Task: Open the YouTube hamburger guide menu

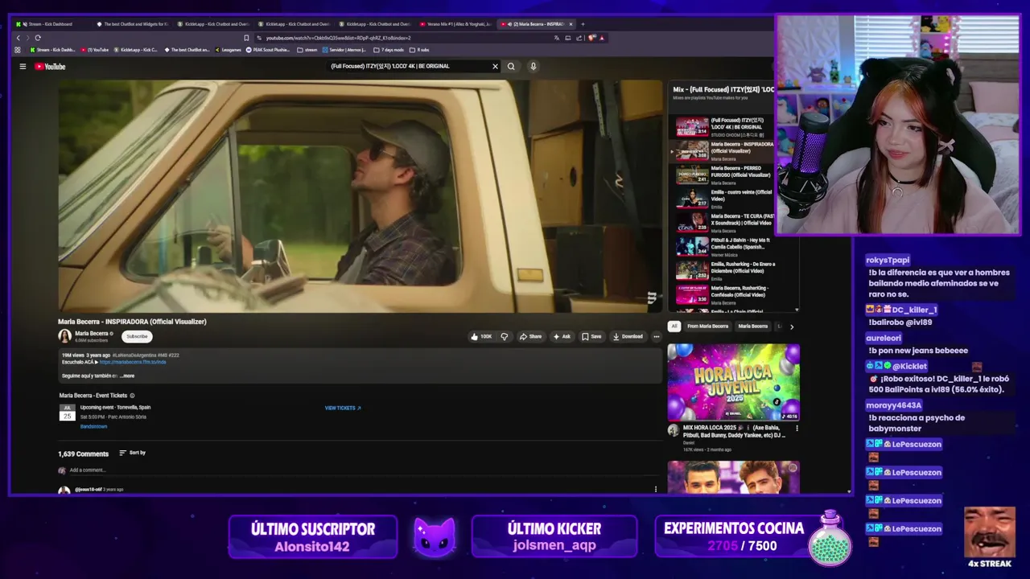Action: [x=23, y=67]
